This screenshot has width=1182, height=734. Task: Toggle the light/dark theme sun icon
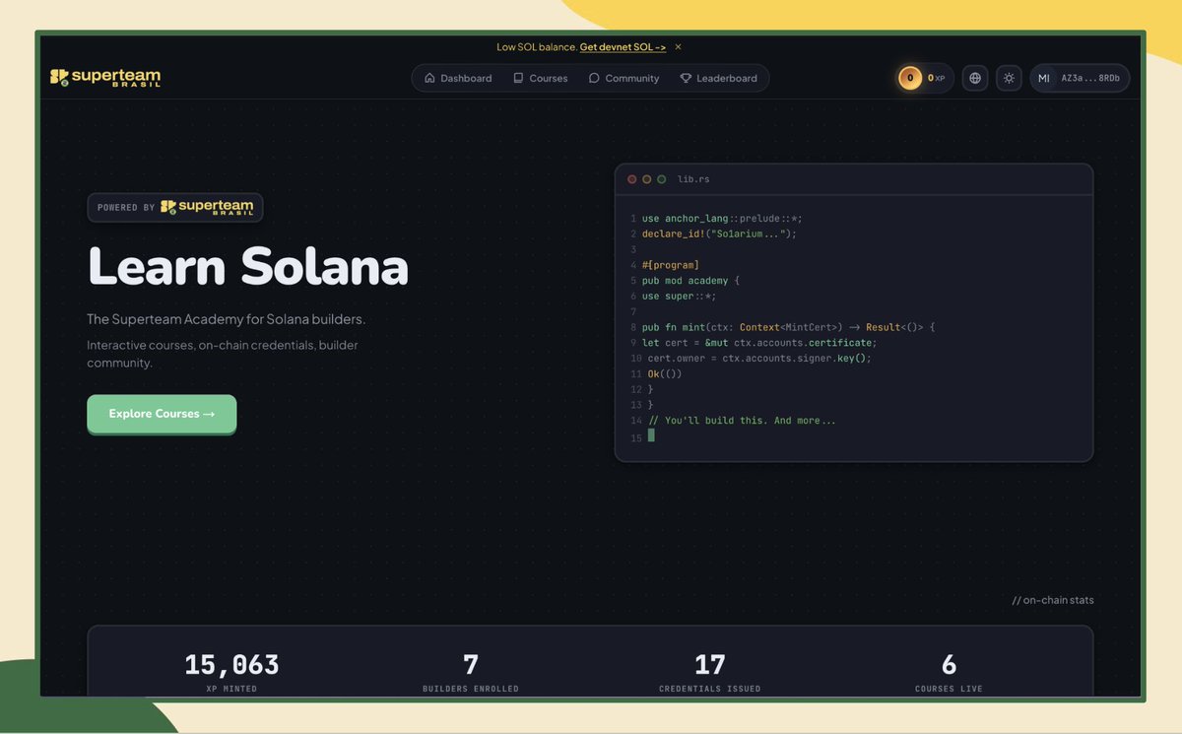1009,78
